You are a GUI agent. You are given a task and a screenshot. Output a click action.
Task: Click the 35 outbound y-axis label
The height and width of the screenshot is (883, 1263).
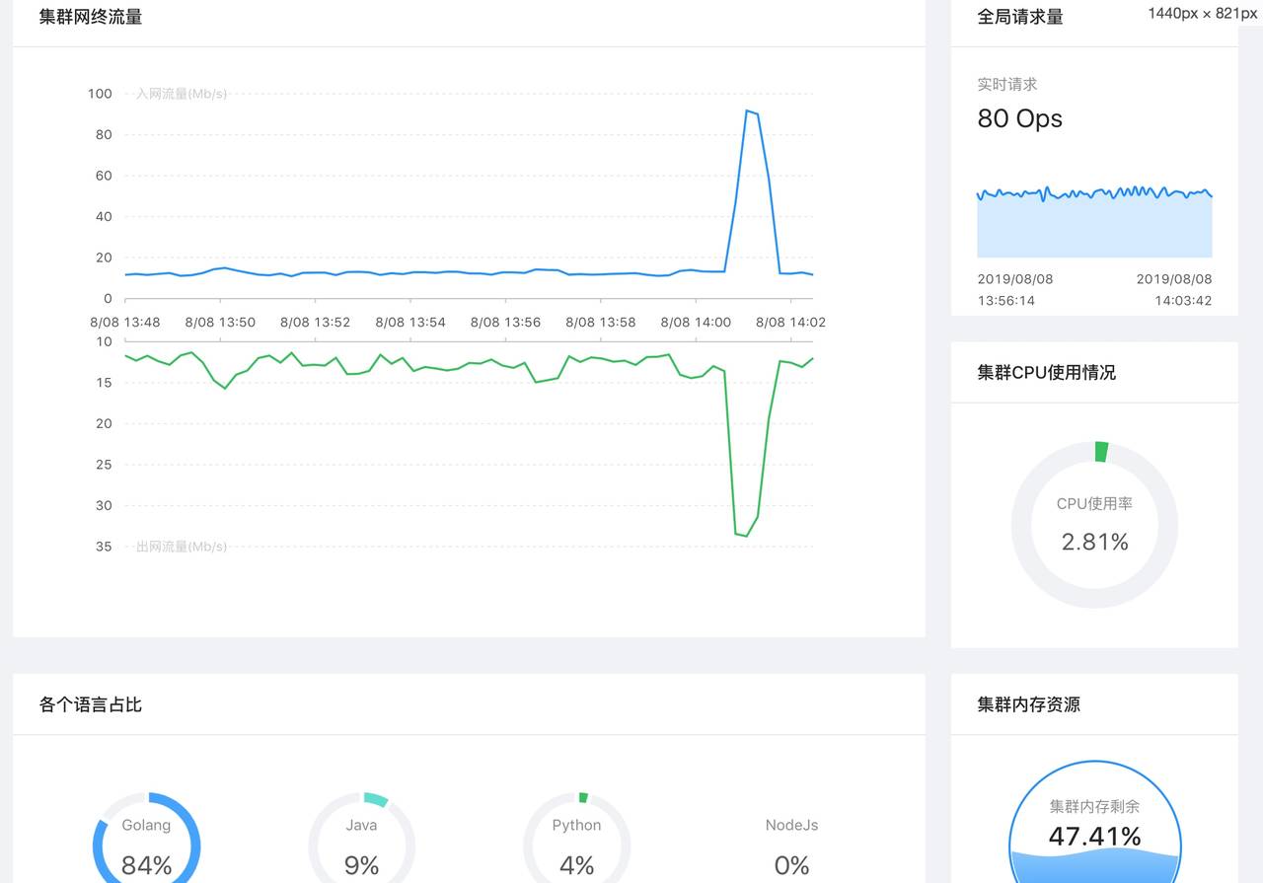tap(104, 547)
